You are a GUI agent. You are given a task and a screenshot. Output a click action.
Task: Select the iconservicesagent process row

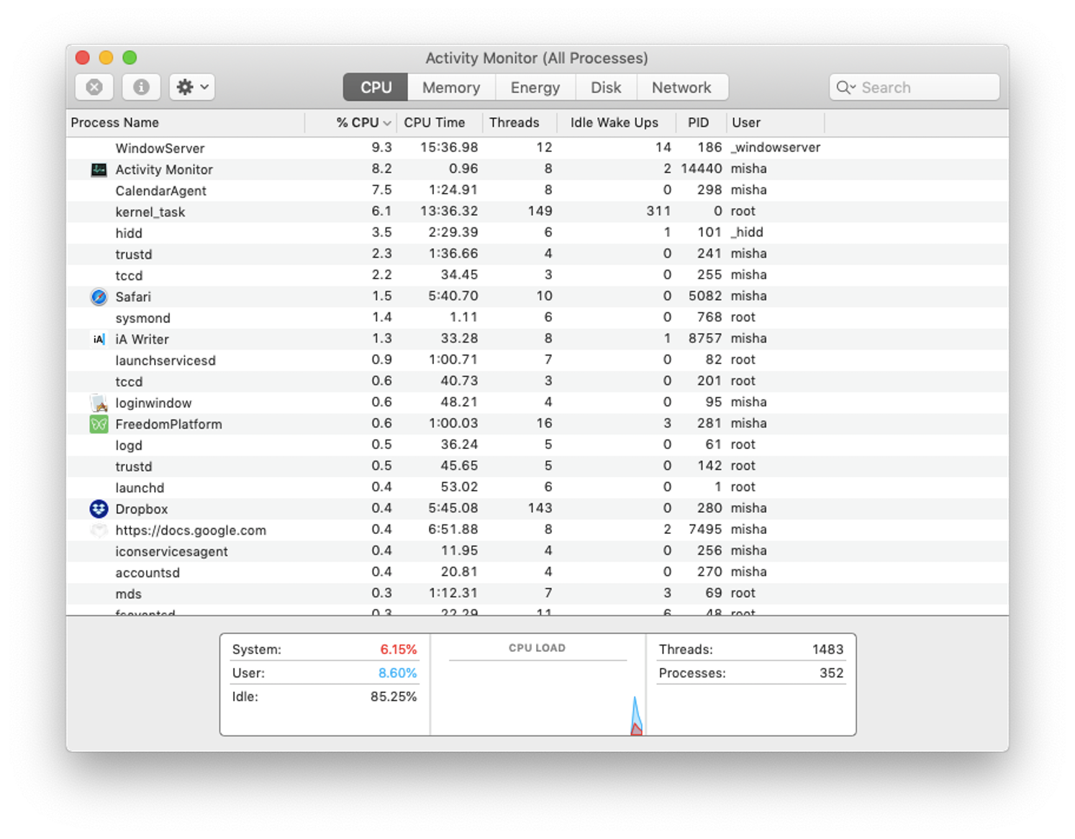tap(537, 551)
